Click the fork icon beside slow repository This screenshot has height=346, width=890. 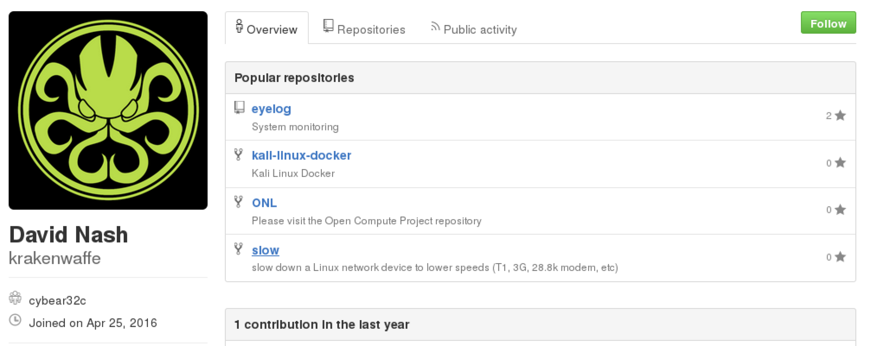(238, 249)
